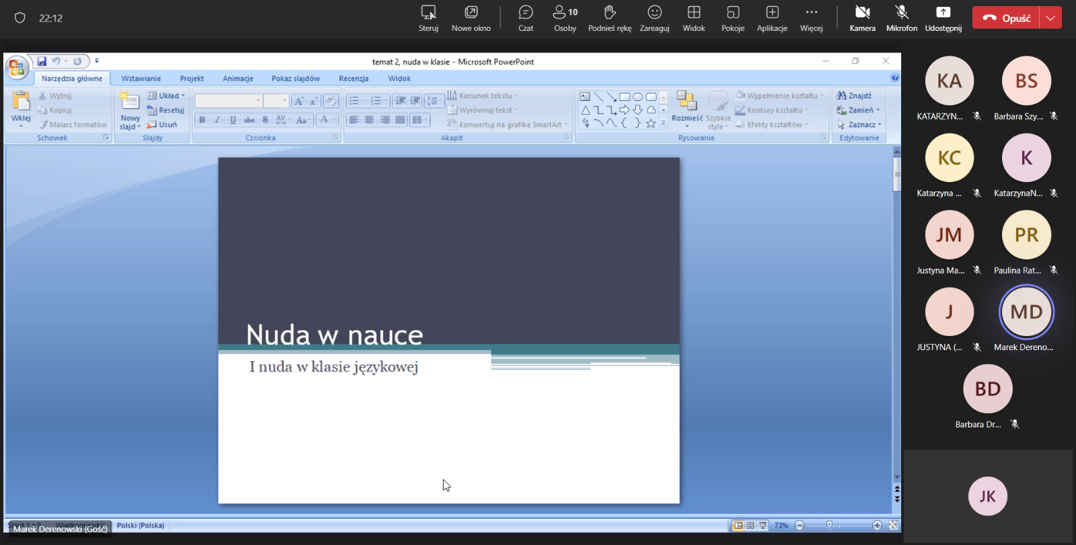Open Aplikacje apps panel
The height and width of the screenshot is (545, 1076).
[x=772, y=18]
